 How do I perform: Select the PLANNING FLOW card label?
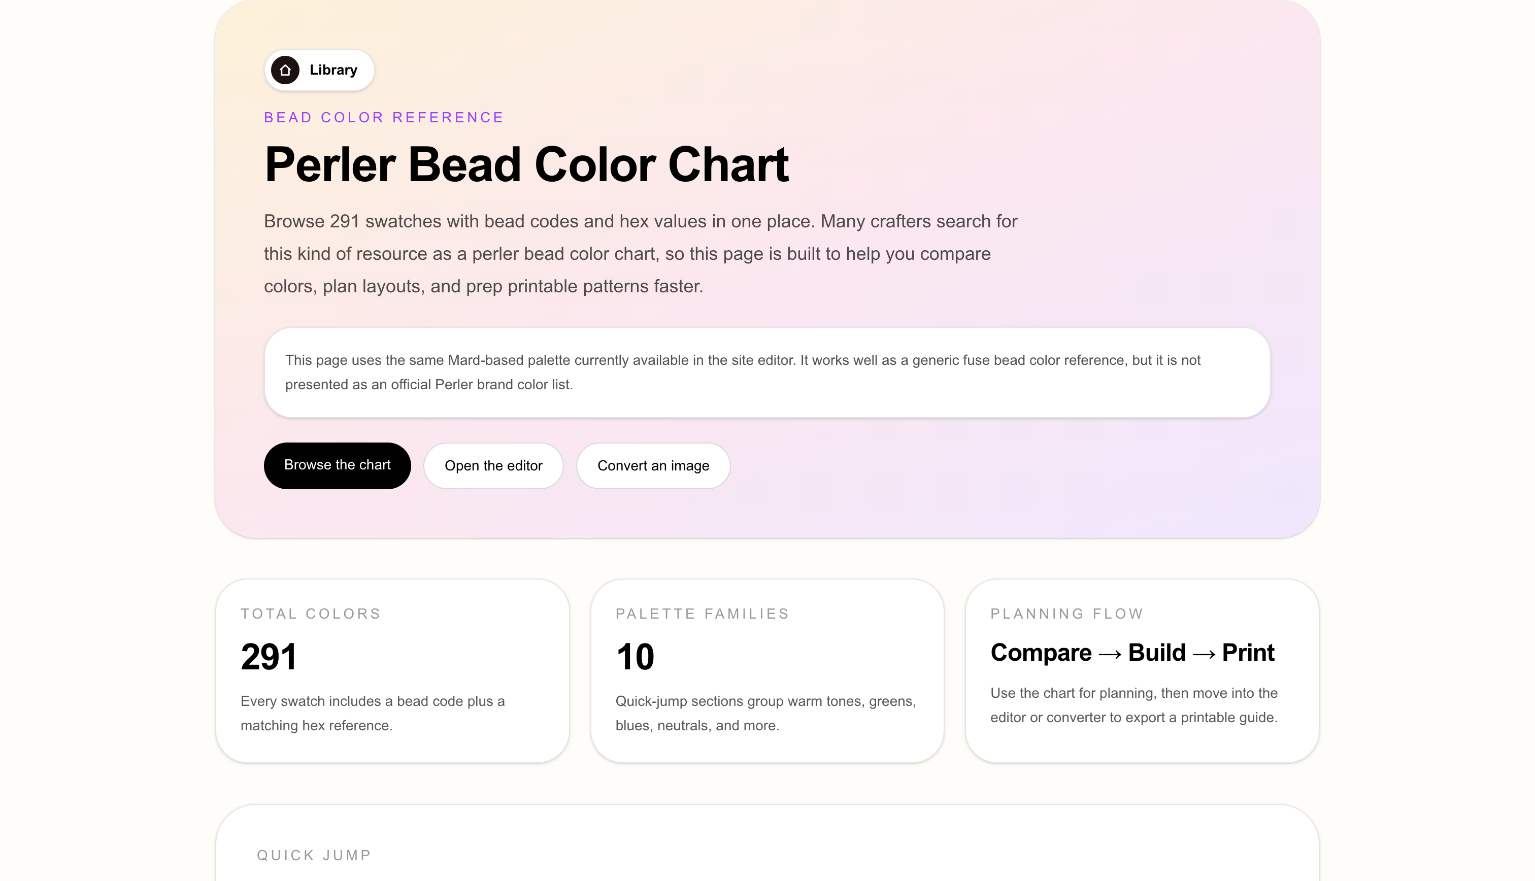pos(1066,614)
